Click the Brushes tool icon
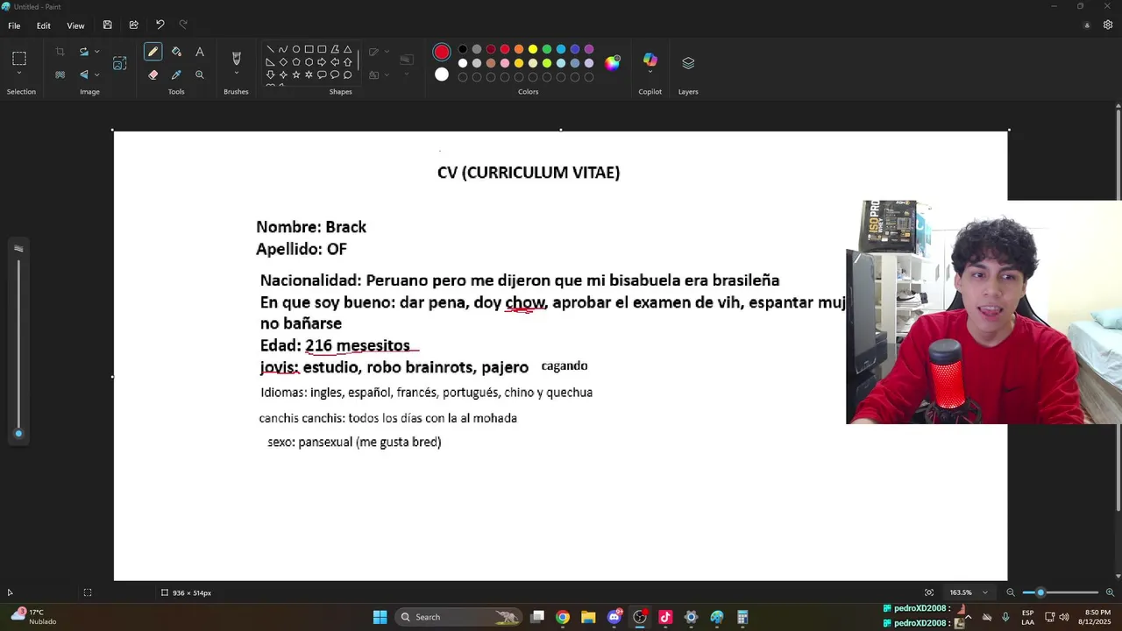This screenshot has width=1122, height=631. tap(236, 58)
